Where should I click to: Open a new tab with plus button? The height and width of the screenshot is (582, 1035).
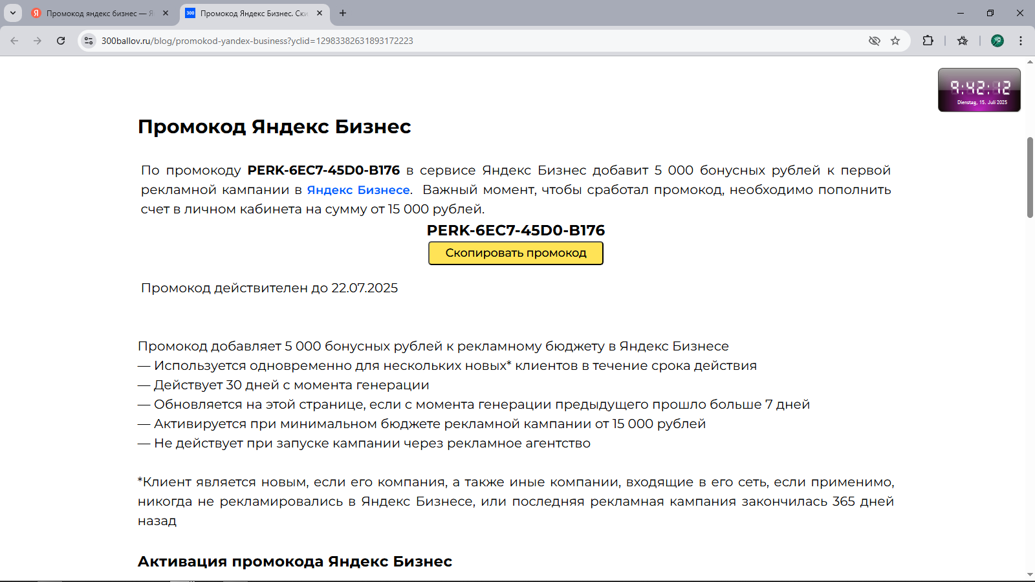click(x=343, y=13)
